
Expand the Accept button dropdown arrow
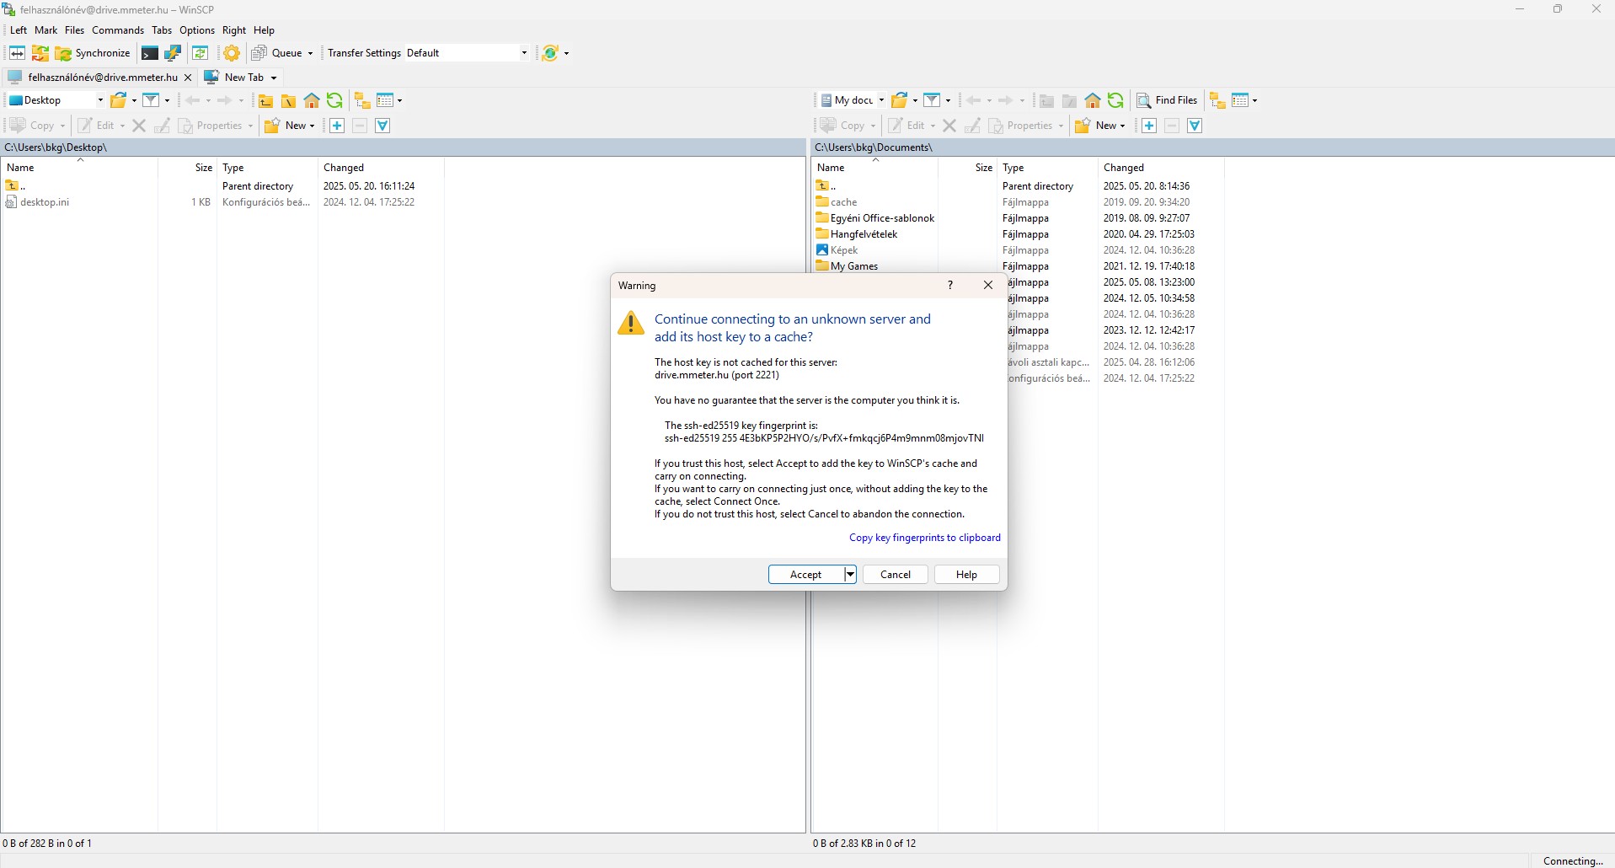(x=850, y=575)
